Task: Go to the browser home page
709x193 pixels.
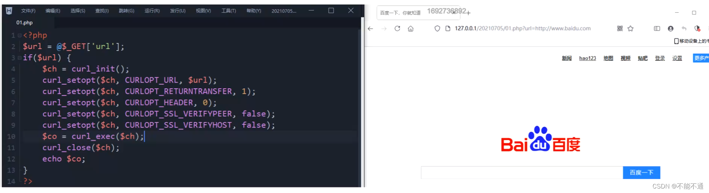Action: click(x=411, y=28)
